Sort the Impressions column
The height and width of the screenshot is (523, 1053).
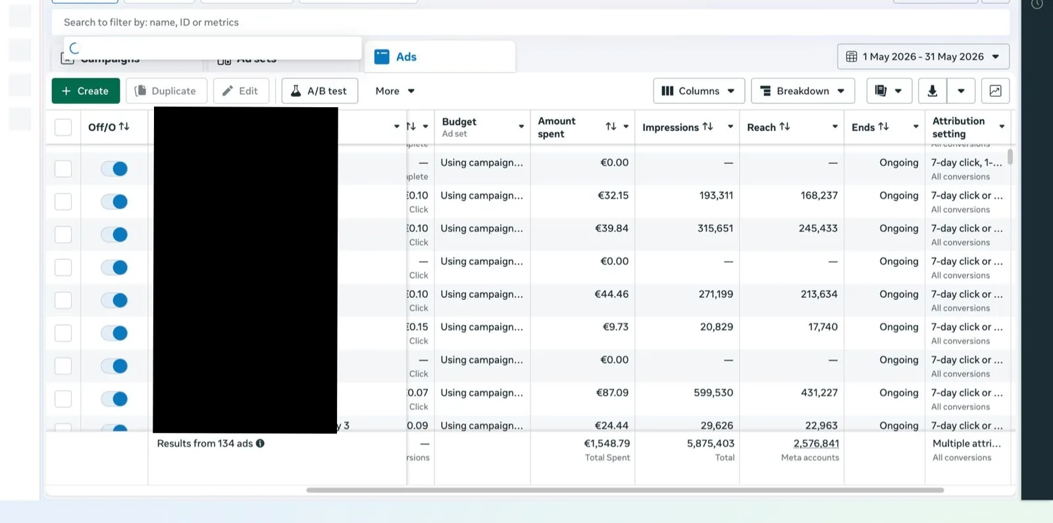tap(708, 126)
